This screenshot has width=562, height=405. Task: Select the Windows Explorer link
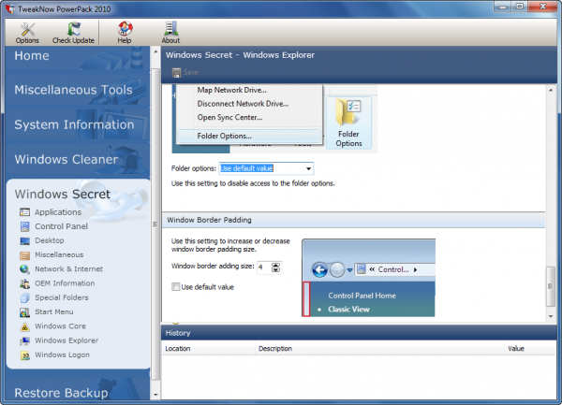67,340
